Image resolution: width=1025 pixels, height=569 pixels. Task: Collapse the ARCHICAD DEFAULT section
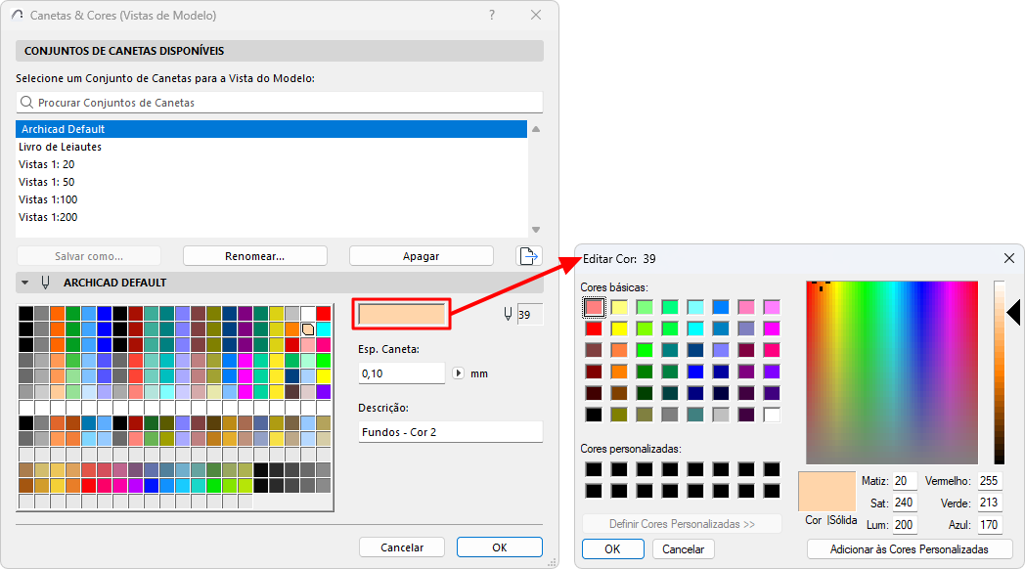click(23, 283)
